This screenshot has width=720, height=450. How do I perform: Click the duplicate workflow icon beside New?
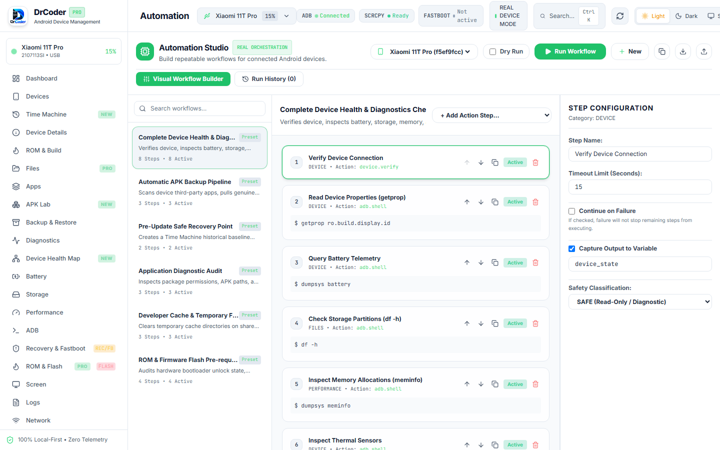[662, 51]
